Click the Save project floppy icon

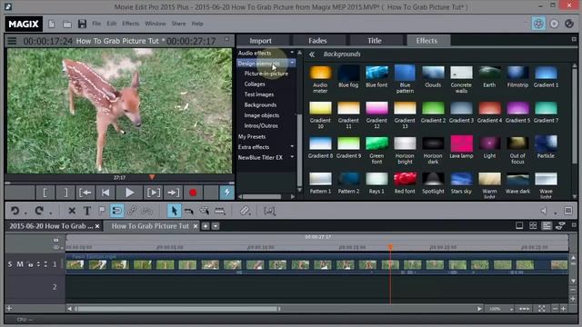(82, 25)
